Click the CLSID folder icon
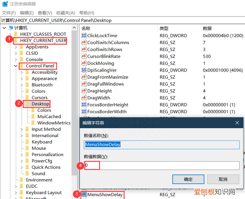The image size is (245, 199). point(21,53)
